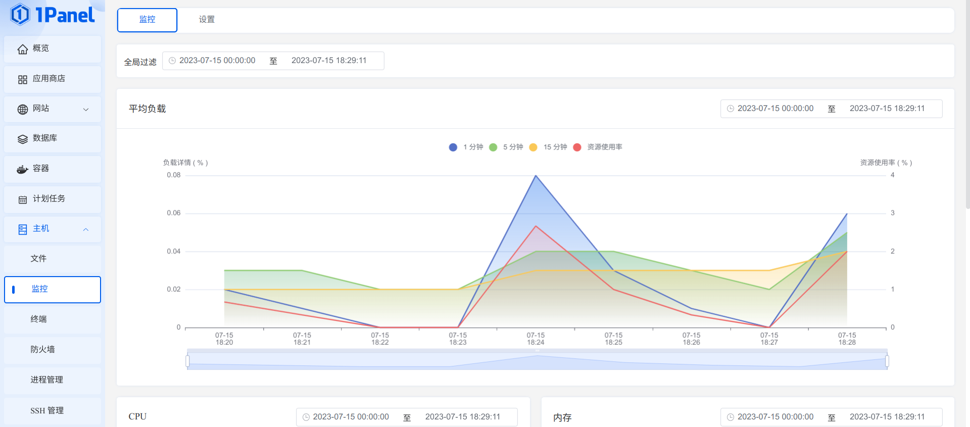The image size is (970, 427).
Task: Select 监控 in the sidebar submenu
Action: 53,289
